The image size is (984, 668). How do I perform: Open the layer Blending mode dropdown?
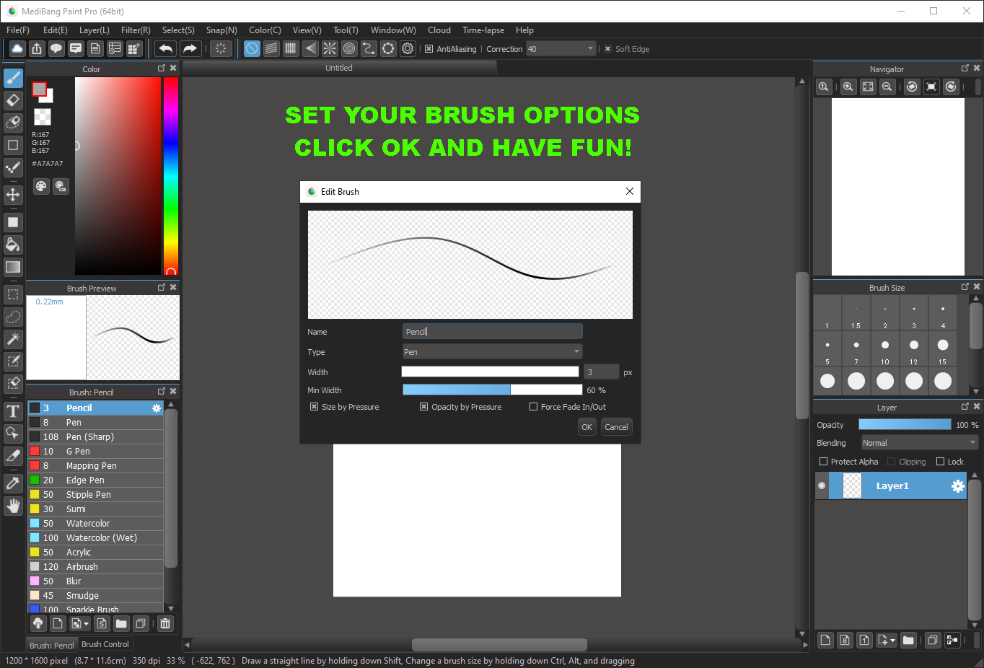920,443
